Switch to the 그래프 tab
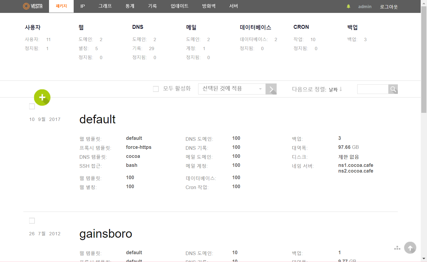Viewport: 427px width, 262px height. pos(105,6)
